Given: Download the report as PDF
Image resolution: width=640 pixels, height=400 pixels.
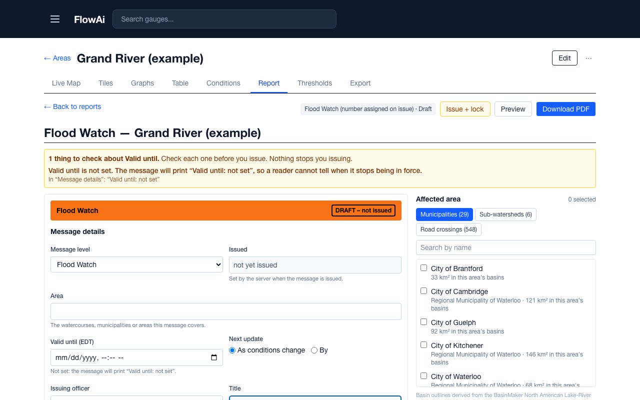Looking at the screenshot, I should (x=566, y=109).
